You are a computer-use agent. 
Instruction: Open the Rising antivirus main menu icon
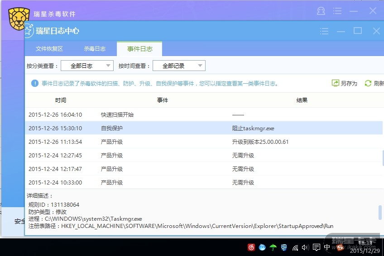(x=337, y=11)
